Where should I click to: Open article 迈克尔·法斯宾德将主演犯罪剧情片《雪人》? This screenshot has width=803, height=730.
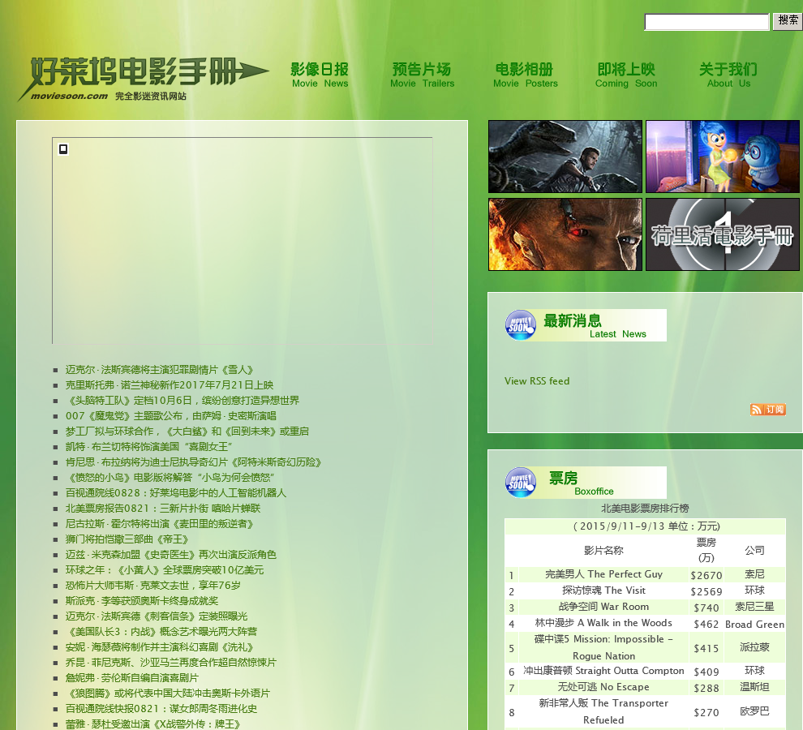[159, 370]
